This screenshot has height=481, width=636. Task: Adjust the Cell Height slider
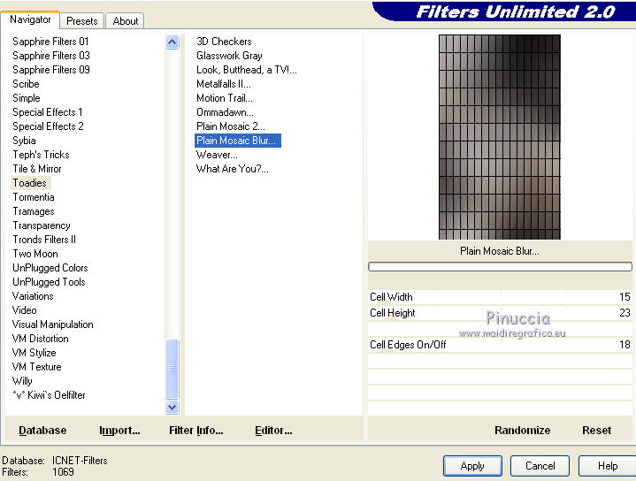point(500,313)
